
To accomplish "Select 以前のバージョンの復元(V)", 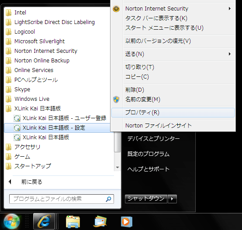I will click(173, 41).
